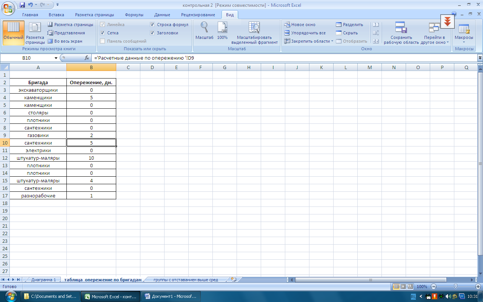Save the workbook from Quick Access Toolbar
The width and height of the screenshot is (483, 302).
22,5
